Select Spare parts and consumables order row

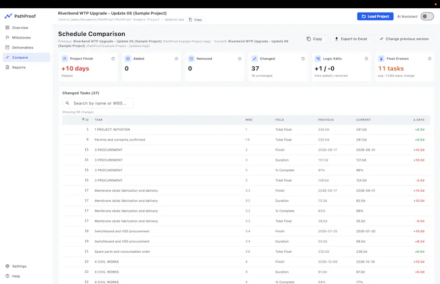[x=246, y=252]
